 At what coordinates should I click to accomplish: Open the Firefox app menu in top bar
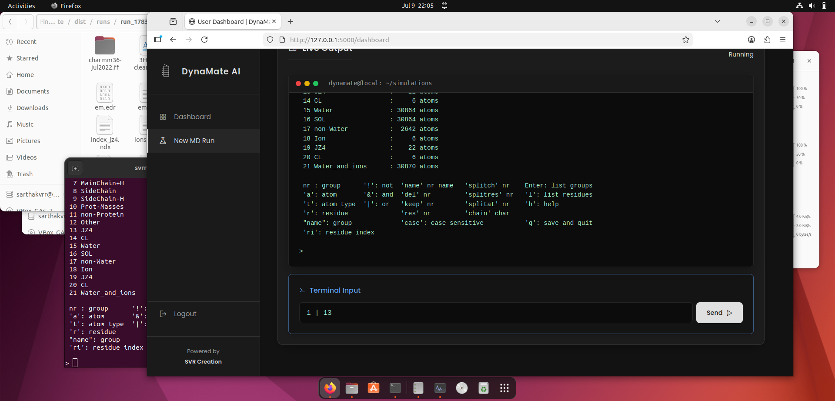click(x=66, y=6)
